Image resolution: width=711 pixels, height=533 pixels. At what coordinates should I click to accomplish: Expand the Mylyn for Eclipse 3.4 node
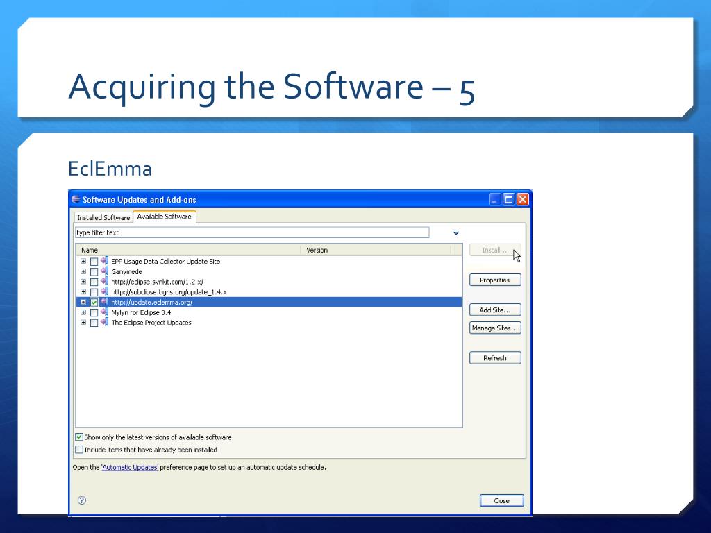[83, 312]
